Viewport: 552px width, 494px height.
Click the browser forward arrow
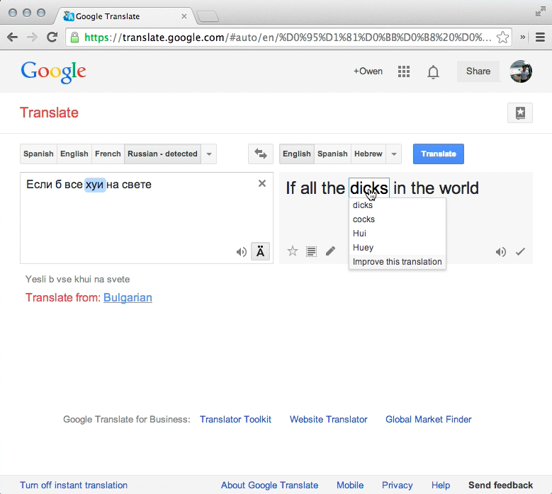point(32,37)
